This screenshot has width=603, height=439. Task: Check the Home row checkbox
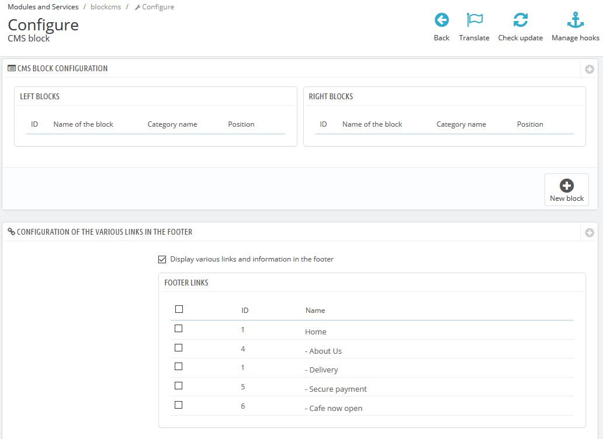[178, 329]
